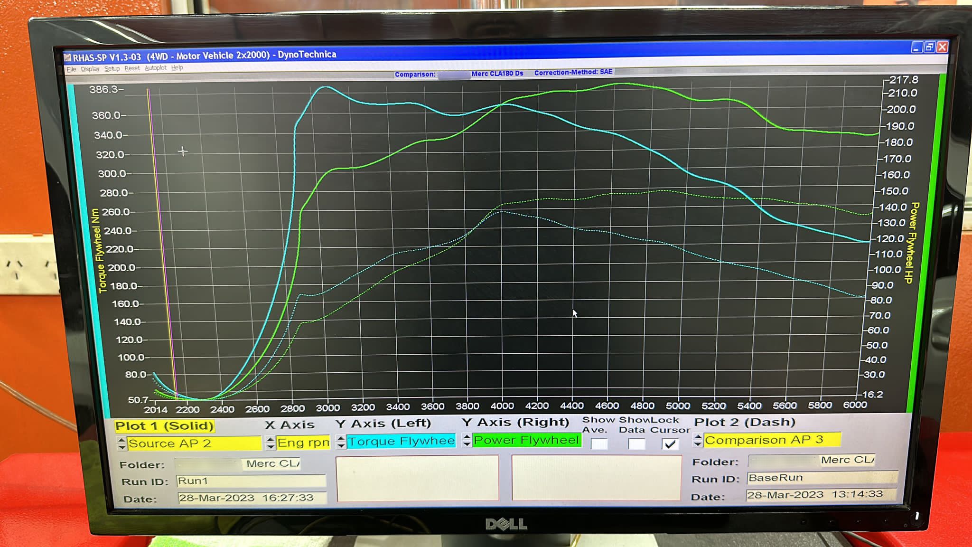Open the Help menu
Screen dimensions: 972x547
click(177, 67)
